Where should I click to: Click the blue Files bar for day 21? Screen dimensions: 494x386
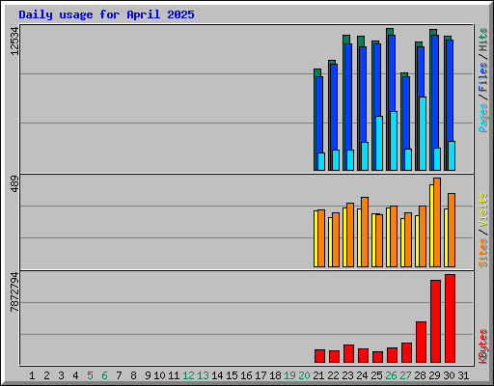tap(319, 115)
